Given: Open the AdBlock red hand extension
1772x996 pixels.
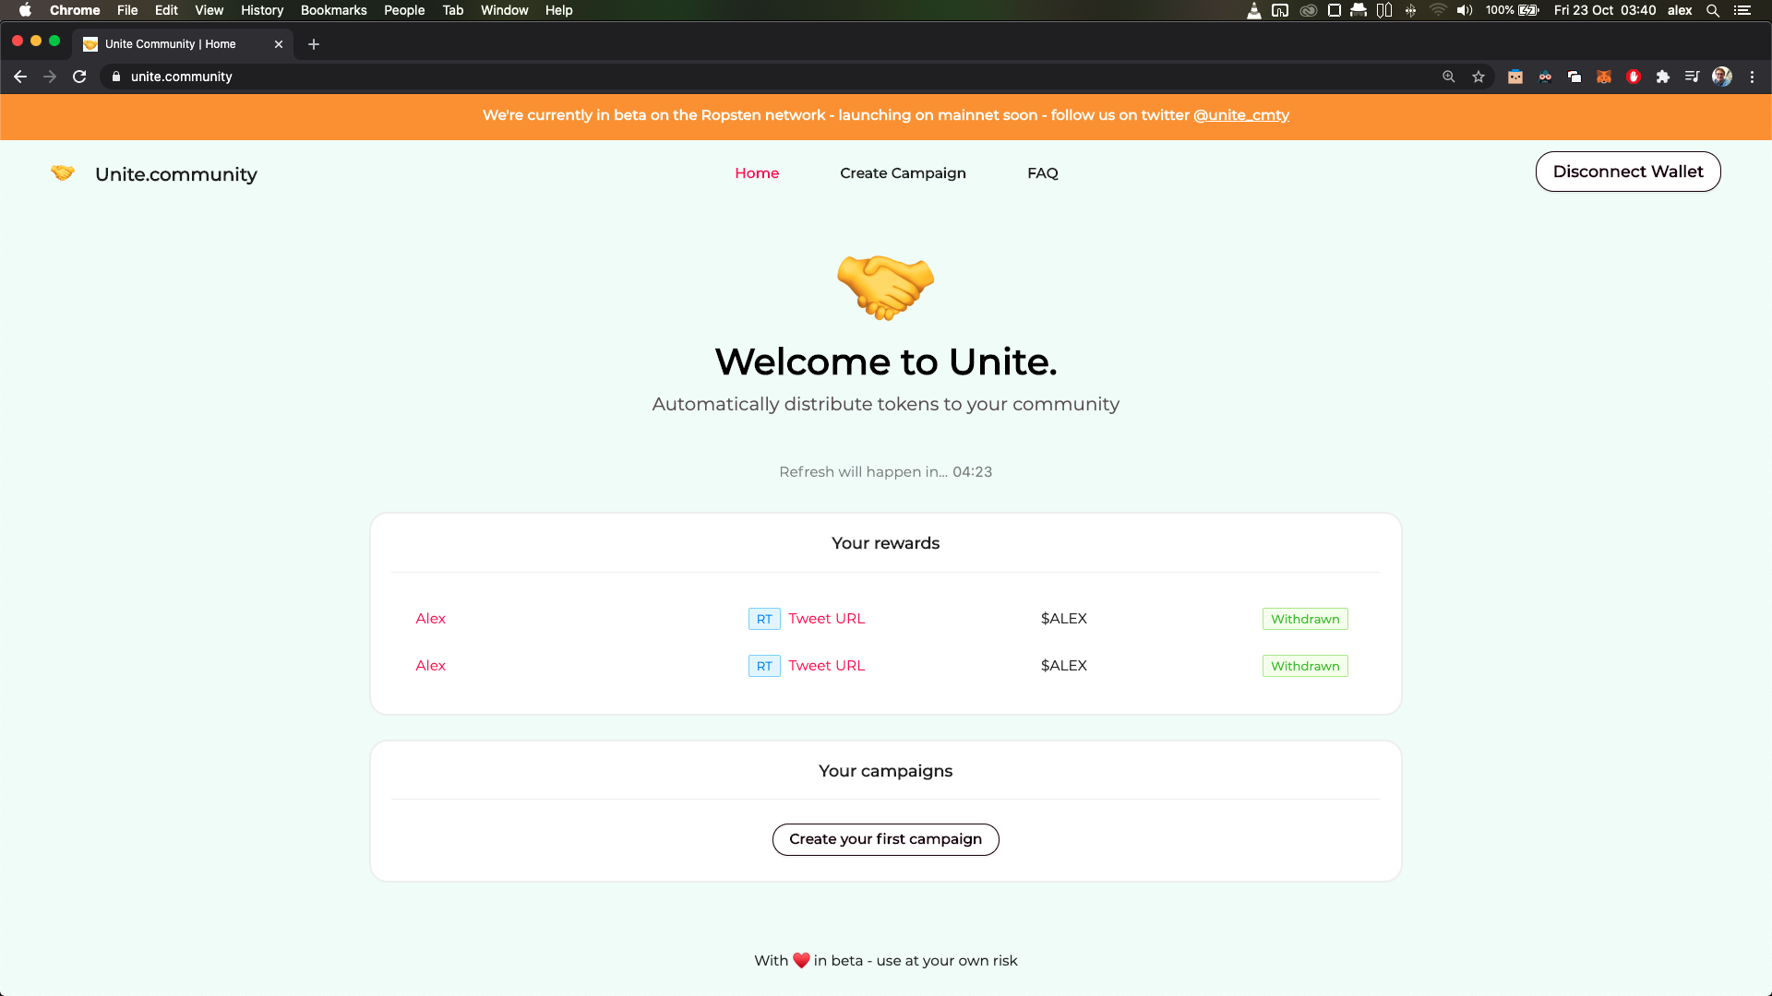Looking at the screenshot, I should pos(1634,77).
